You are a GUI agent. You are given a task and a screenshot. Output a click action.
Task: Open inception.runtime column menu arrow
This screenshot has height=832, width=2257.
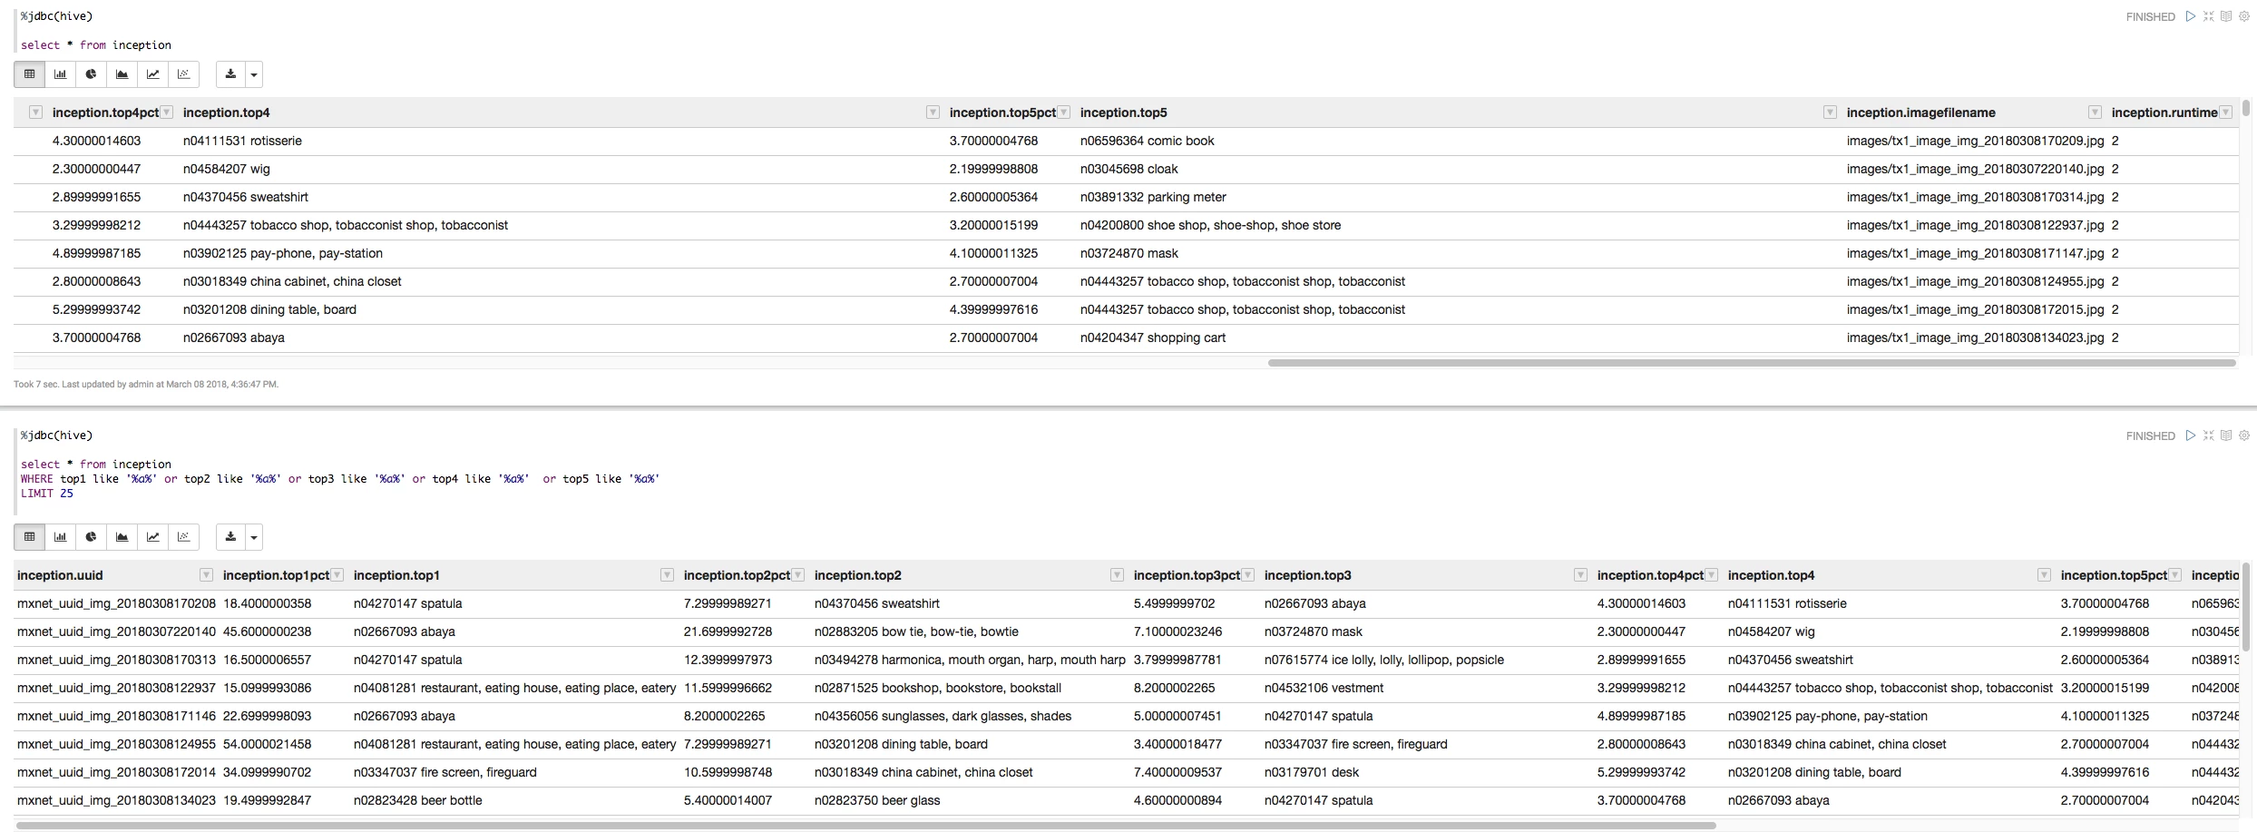click(2225, 113)
